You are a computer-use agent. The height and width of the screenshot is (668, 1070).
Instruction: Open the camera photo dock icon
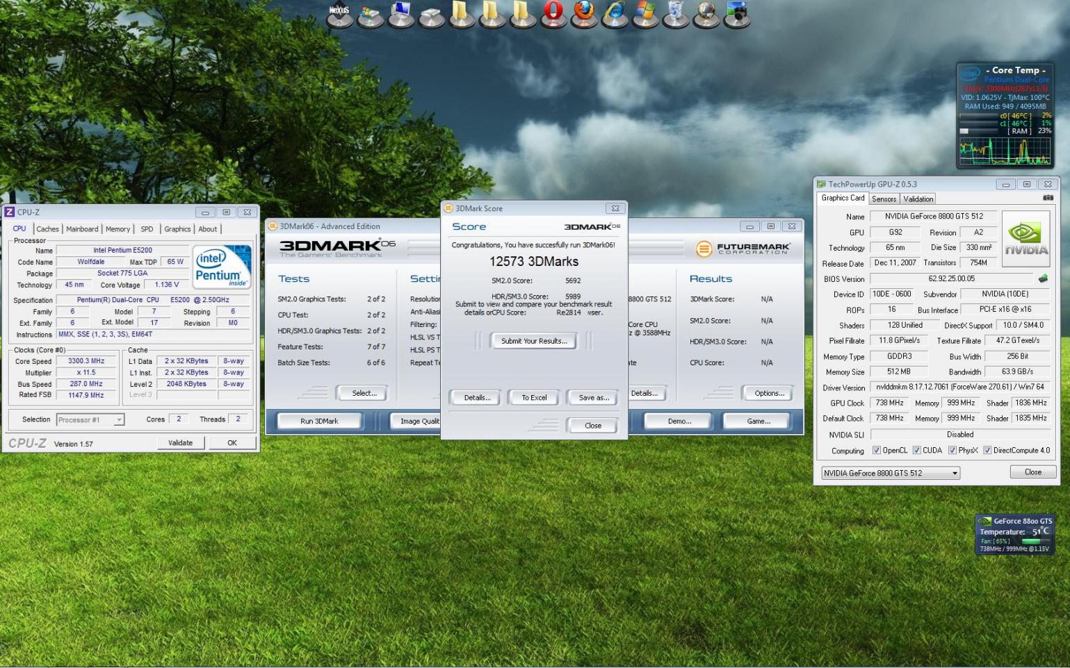point(737,14)
